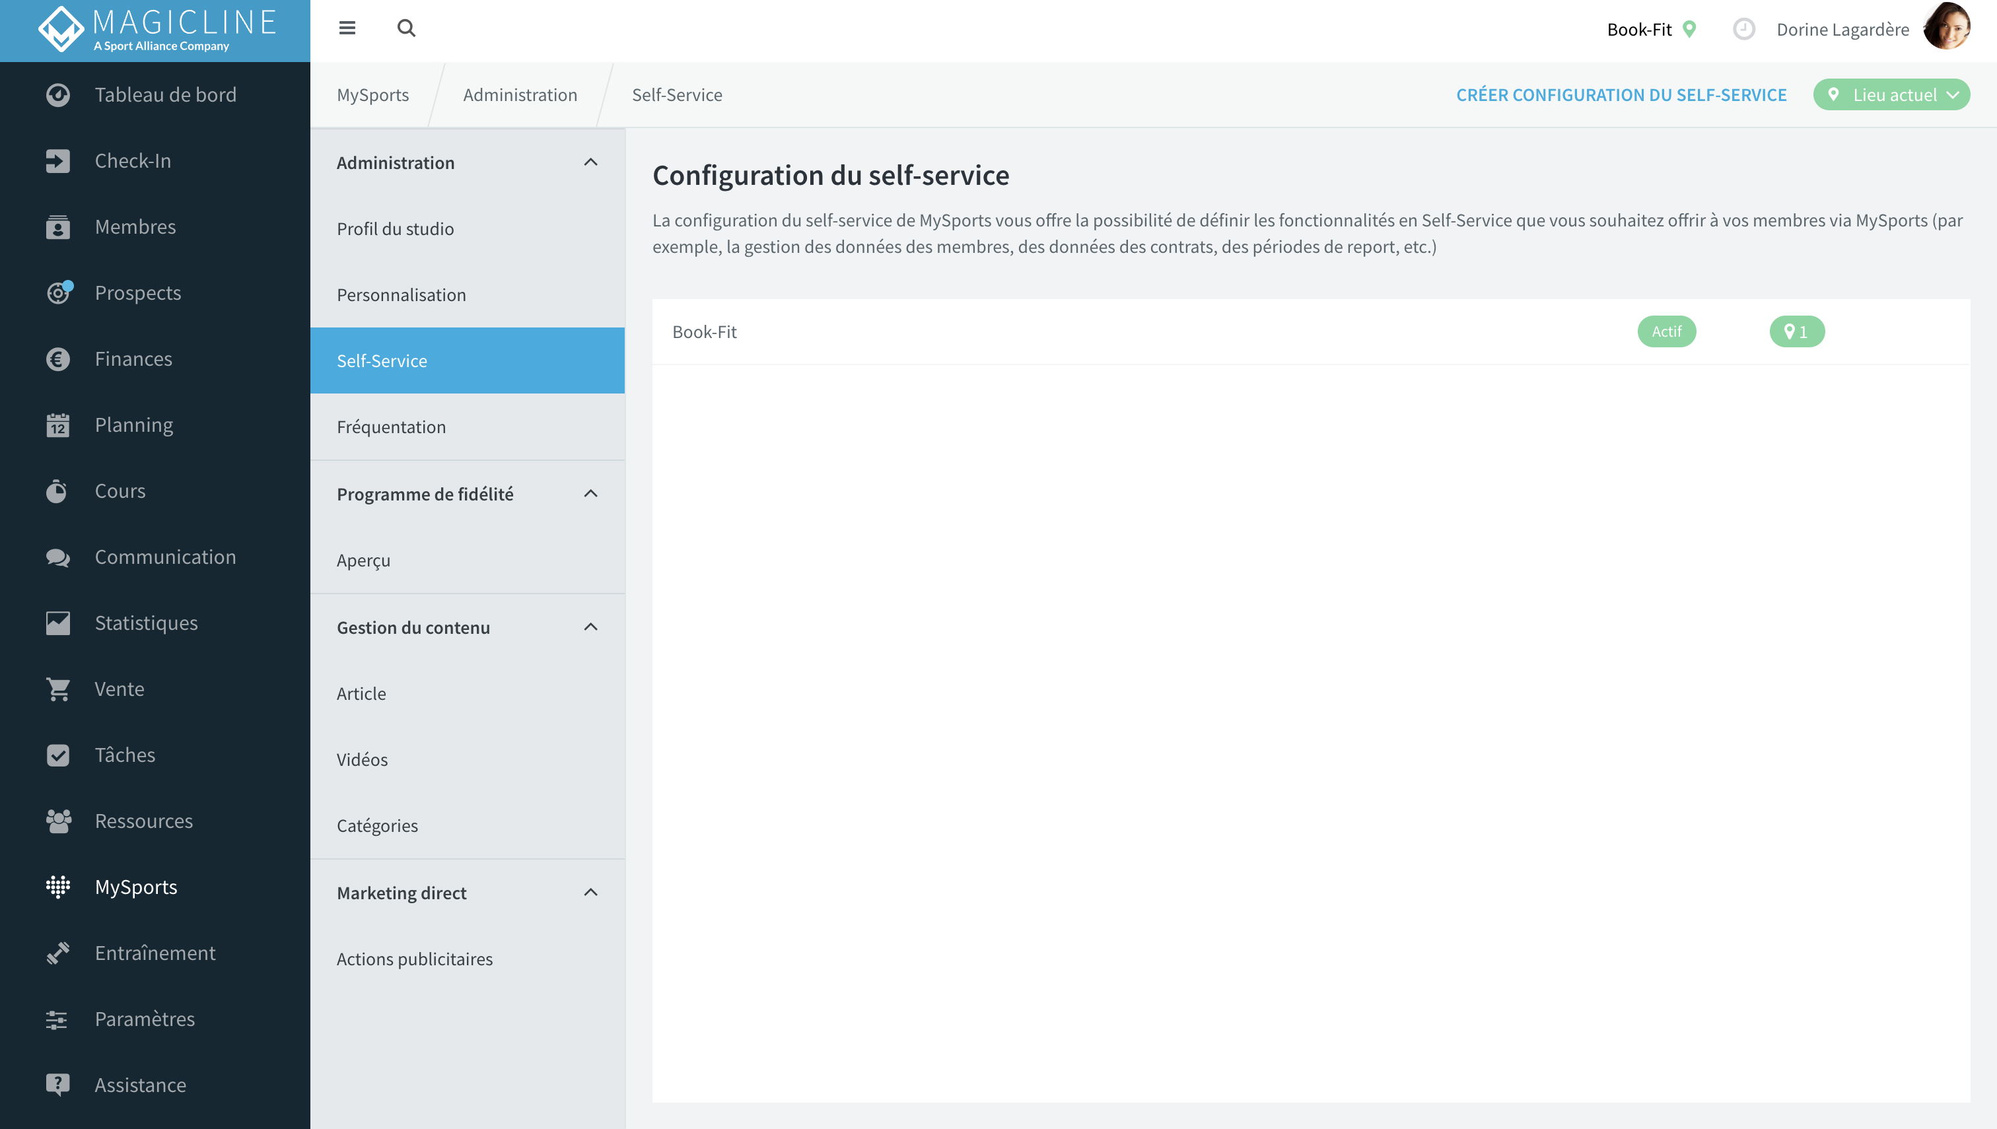The width and height of the screenshot is (1997, 1129).
Task: Open the Book-Fit configuration row
Action: 1311,332
